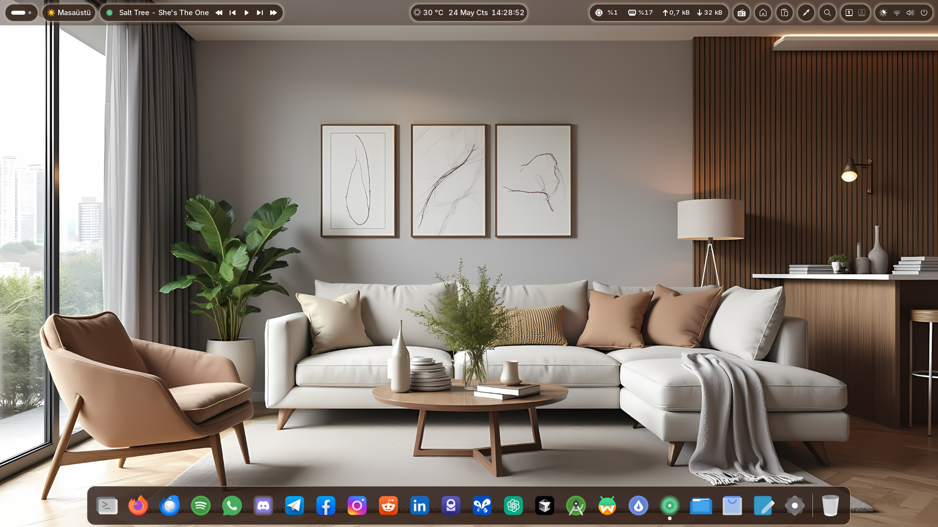This screenshot has height=527, width=938.
Task: Open Telegram in the dock
Action: pos(294,506)
